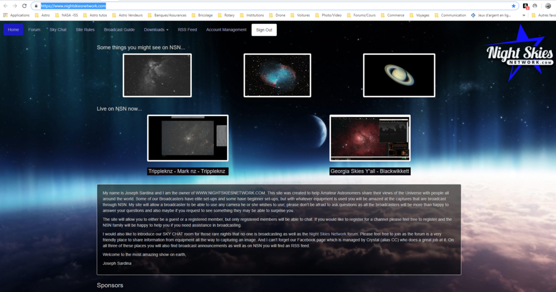This screenshot has height=292, width=556.
Task: Expand the Downloads dropdown menu
Action: [x=156, y=30]
